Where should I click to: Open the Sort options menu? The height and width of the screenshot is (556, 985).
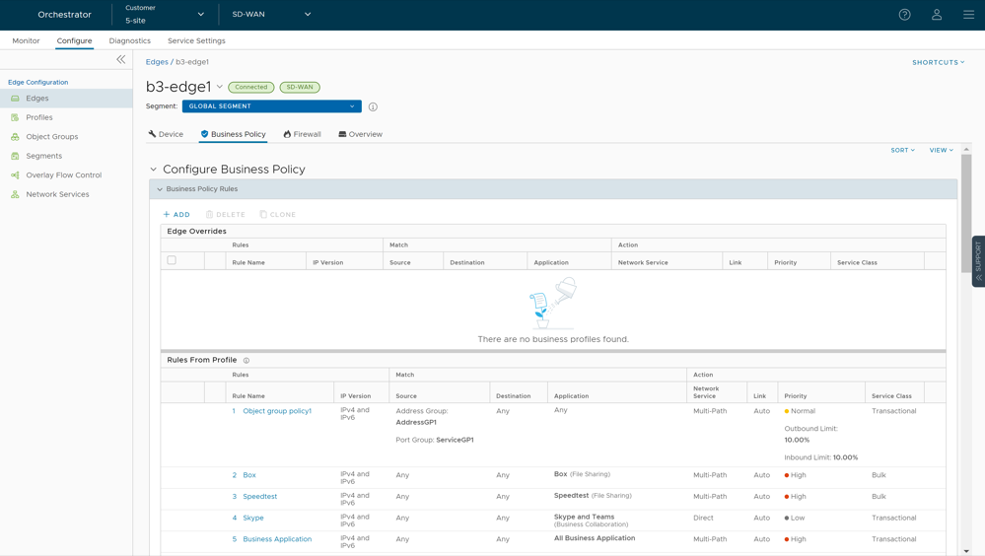pyautogui.click(x=902, y=150)
